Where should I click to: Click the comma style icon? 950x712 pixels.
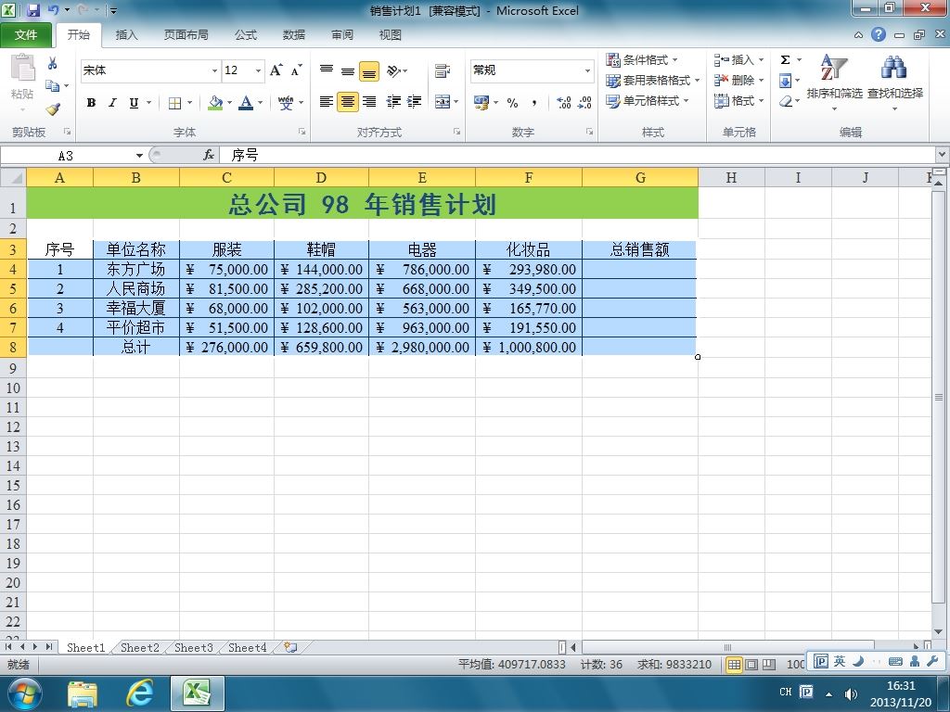click(x=533, y=103)
